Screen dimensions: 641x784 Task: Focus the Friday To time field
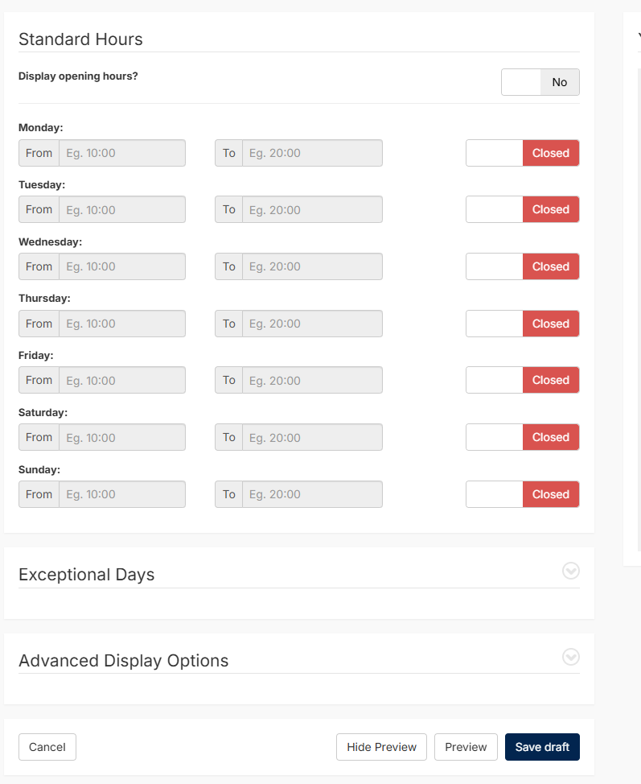312,380
